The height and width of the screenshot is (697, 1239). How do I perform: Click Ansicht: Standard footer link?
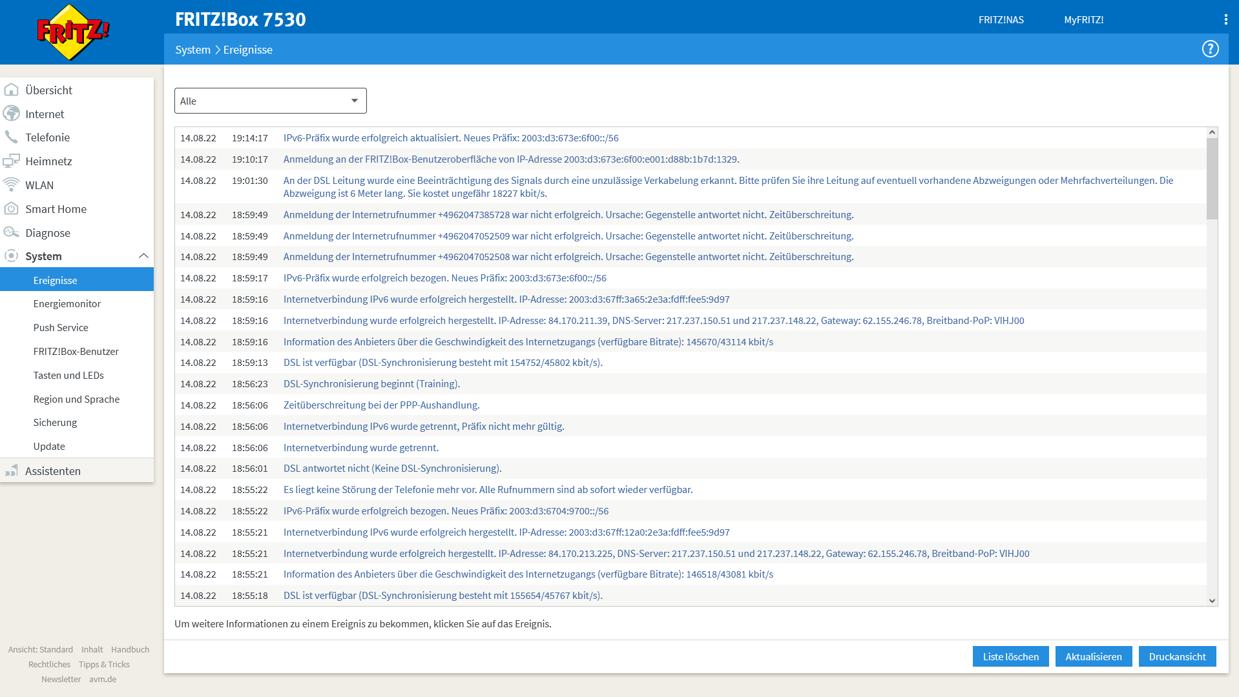tap(40, 649)
